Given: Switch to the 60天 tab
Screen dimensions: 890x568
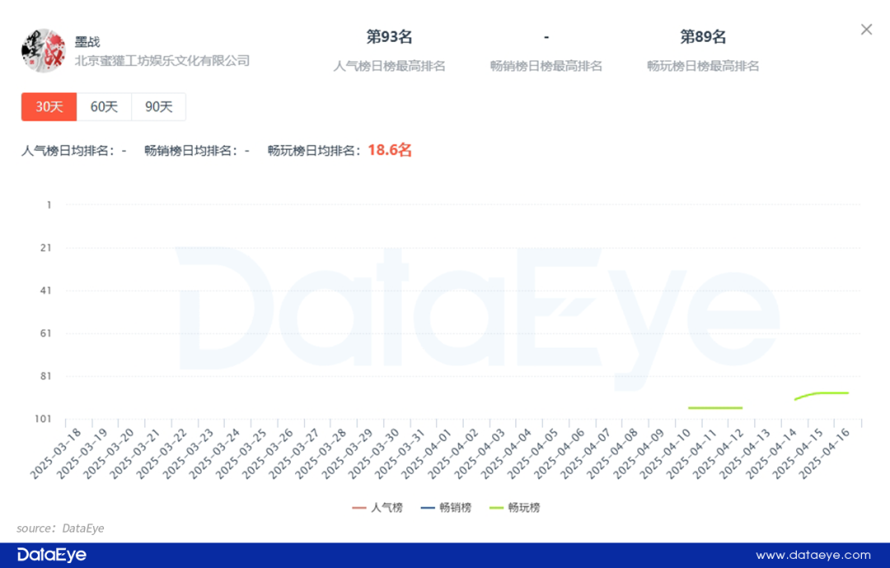Looking at the screenshot, I should point(104,106).
